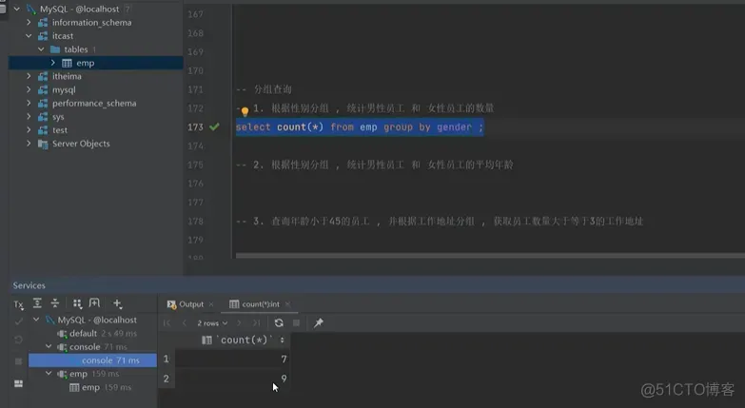The height and width of the screenshot is (408, 745).
Task: Sort by the count(*) column header
Action: [244, 340]
